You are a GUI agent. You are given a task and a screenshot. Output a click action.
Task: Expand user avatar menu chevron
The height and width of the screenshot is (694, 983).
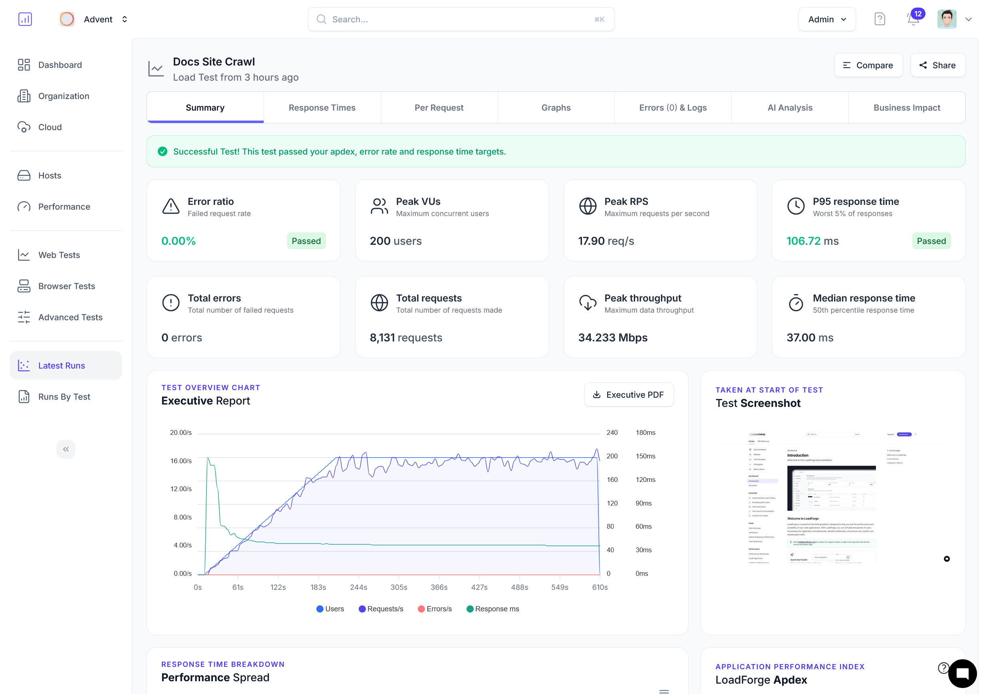(969, 19)
